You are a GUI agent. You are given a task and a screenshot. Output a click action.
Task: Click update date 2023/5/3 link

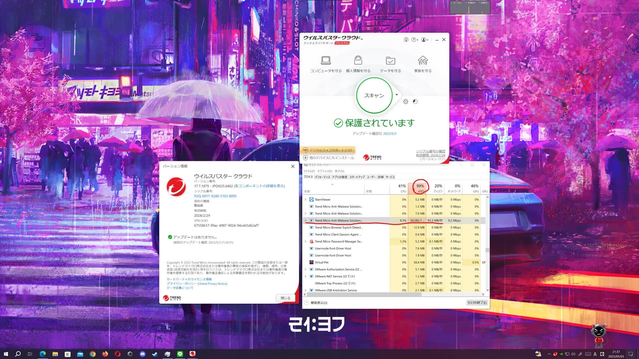click(x=389, y=134)
